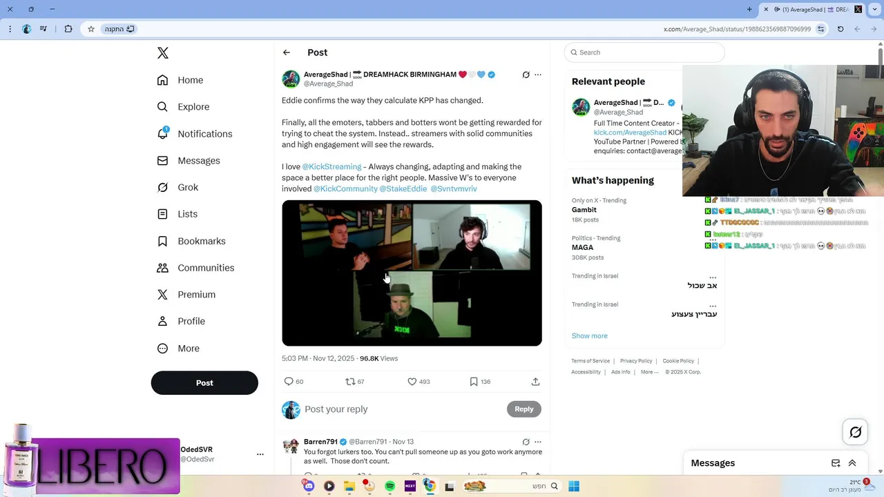Viewport: 884px width, 497px height.
Task: Open Explore in the sidebar
Action: [x=183, y=107]
